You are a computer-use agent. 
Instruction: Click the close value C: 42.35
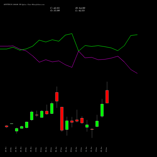pos(55,8)
